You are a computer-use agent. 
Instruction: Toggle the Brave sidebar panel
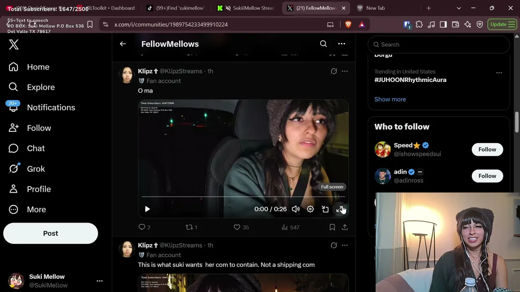pyautogui.click(x=443, y=24)
